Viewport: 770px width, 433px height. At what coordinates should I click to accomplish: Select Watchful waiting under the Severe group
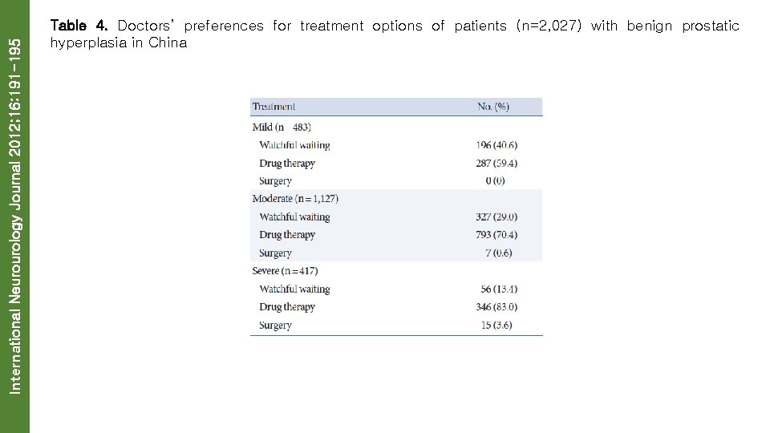tap(294, 289)
